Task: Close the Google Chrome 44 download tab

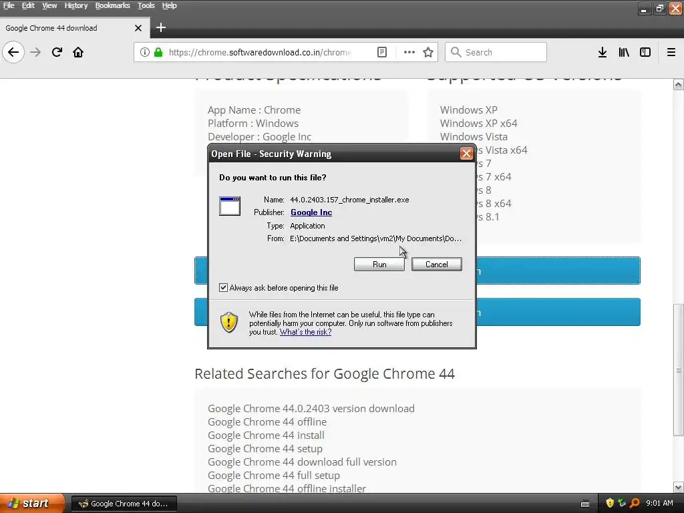Action: coord(138,28)
